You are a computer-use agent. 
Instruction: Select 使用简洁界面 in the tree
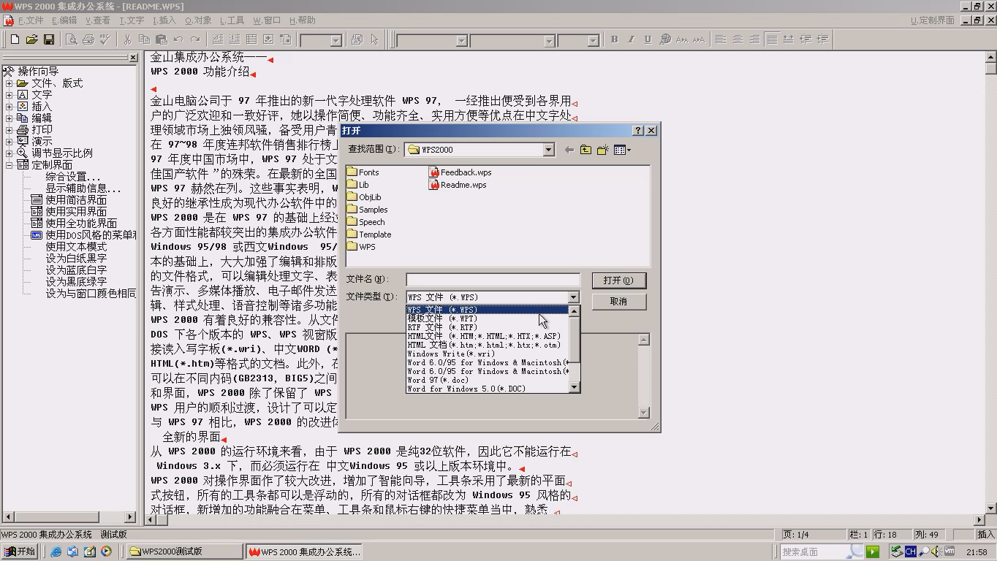click(76, 200)
